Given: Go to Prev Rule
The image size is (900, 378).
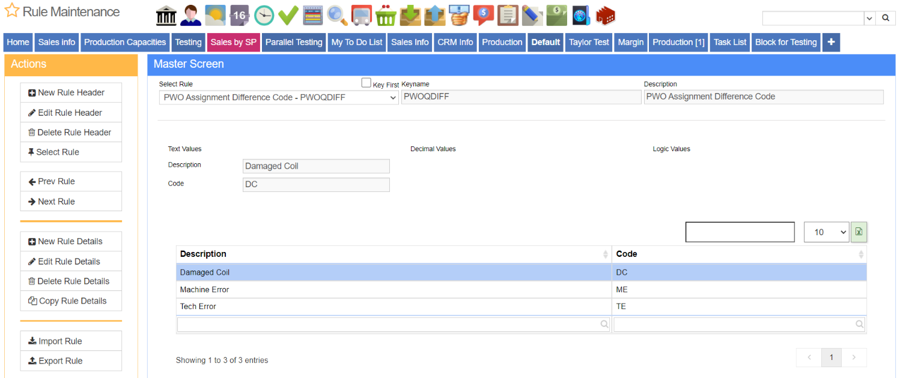Looking at the screenshot, I should 71,181.
